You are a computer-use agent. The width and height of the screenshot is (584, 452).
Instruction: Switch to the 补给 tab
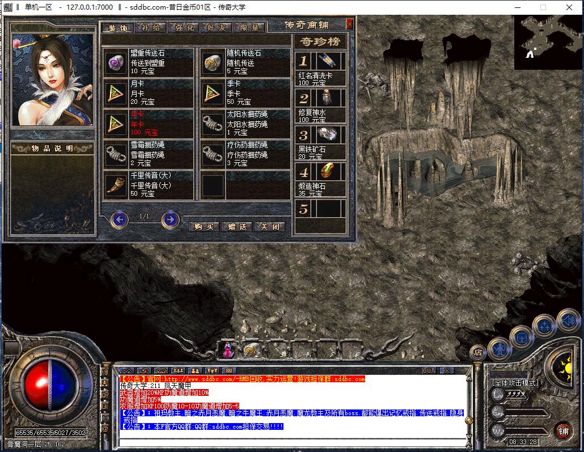tap(151, 28)
